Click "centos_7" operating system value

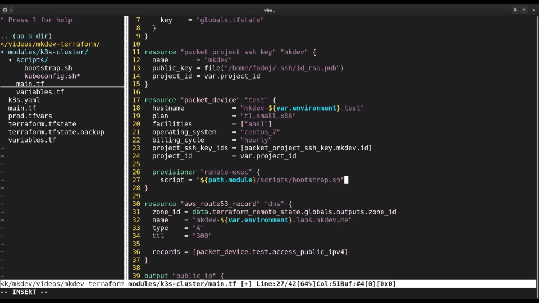coord(260,132)
